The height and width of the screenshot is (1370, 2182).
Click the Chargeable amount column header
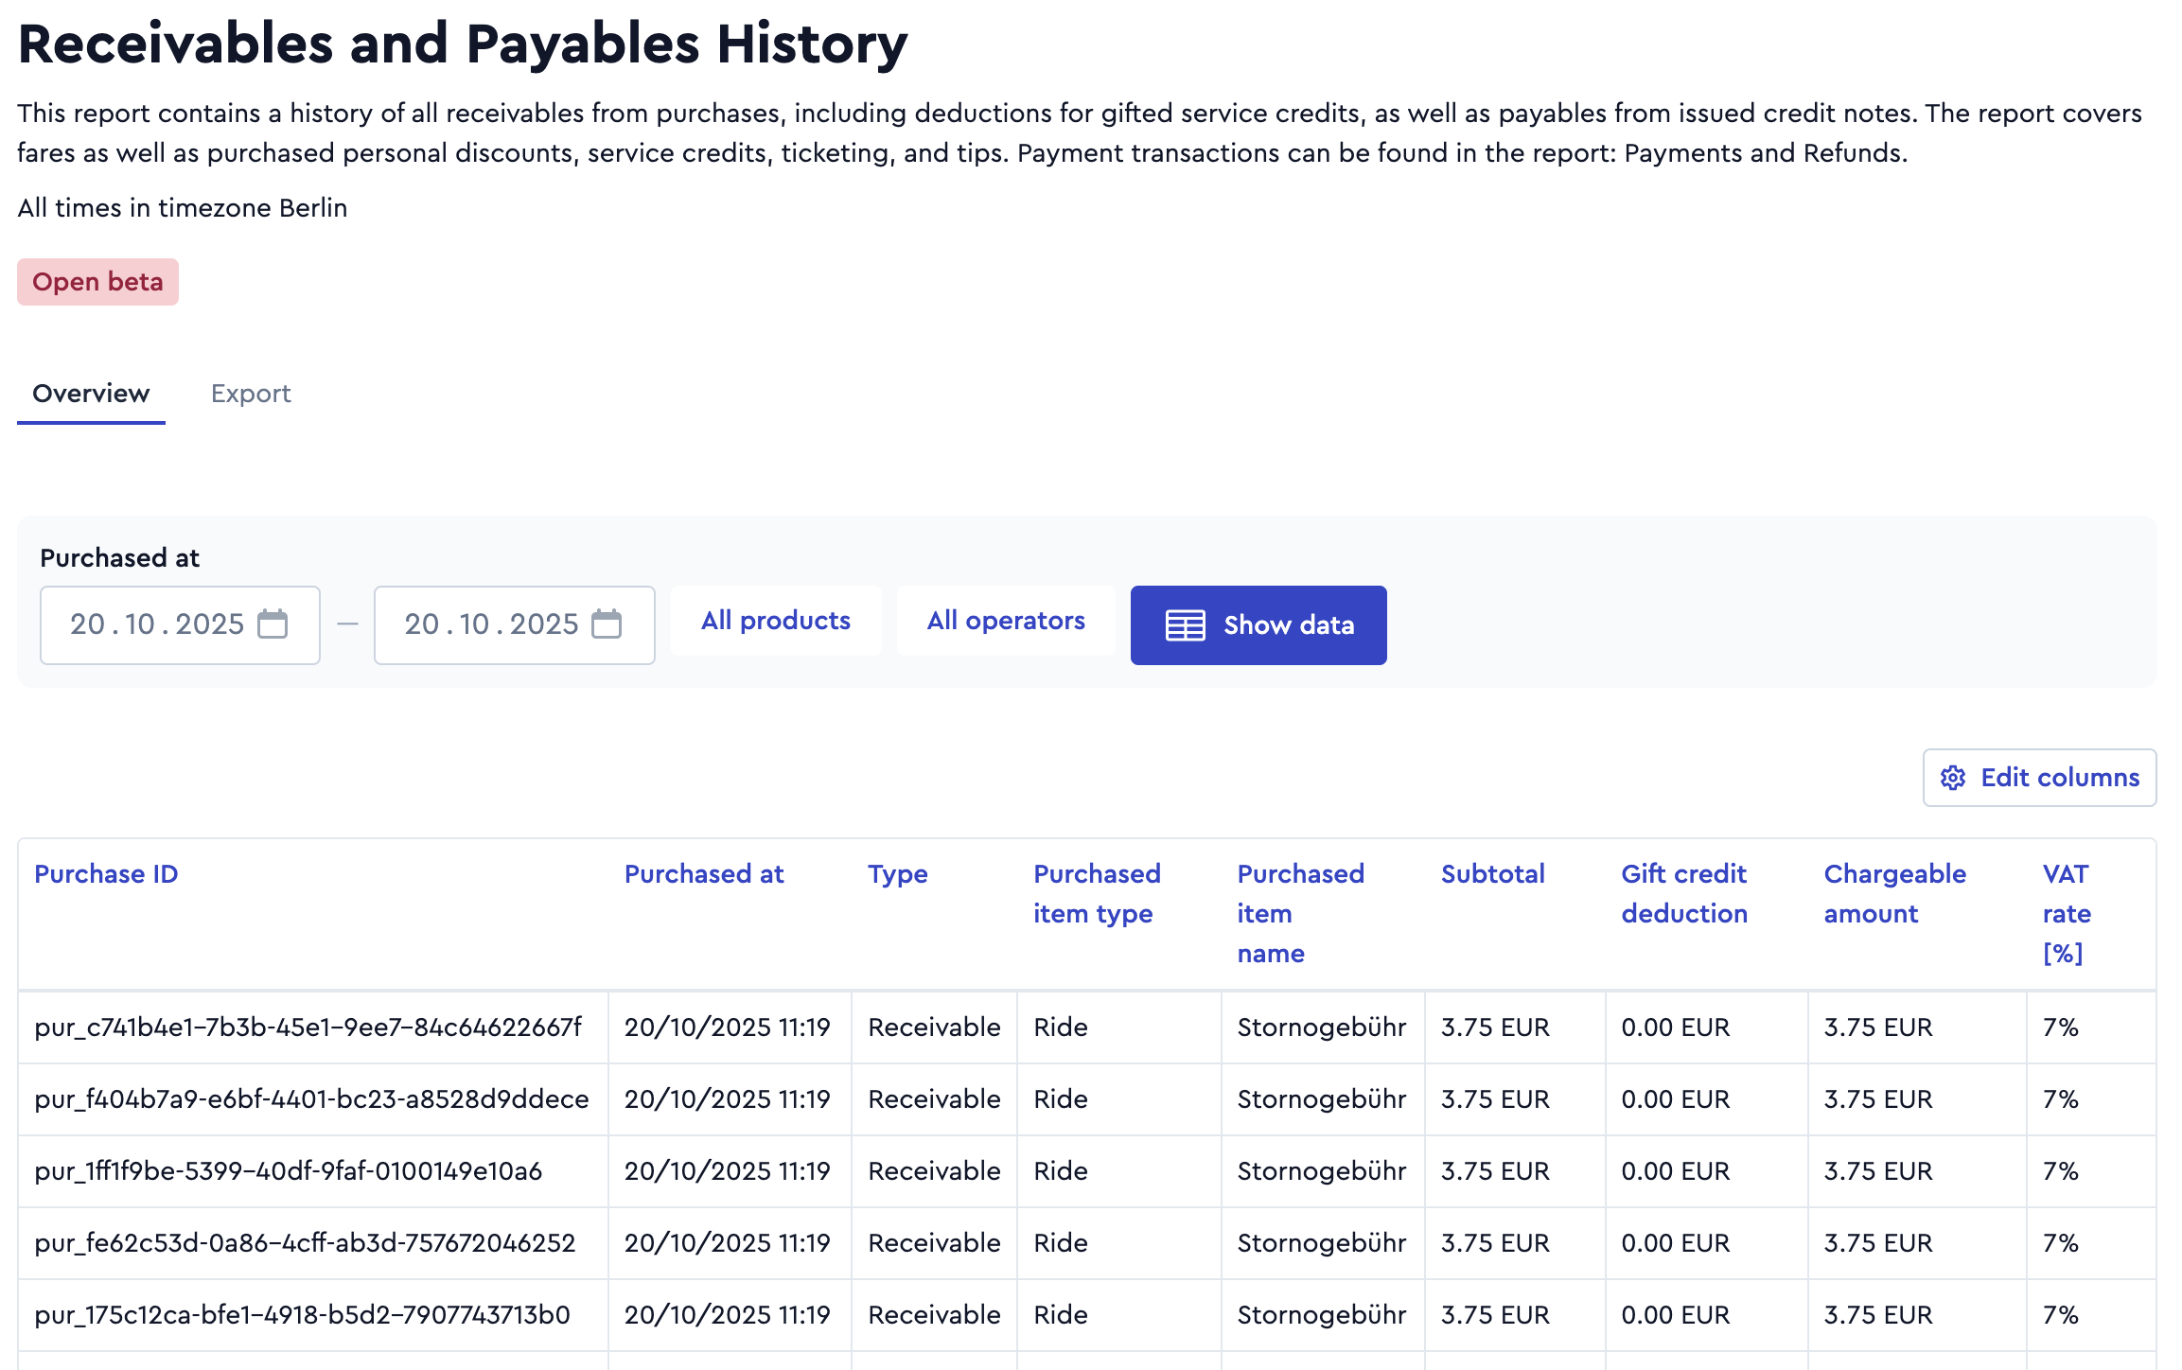(1894, 894)
